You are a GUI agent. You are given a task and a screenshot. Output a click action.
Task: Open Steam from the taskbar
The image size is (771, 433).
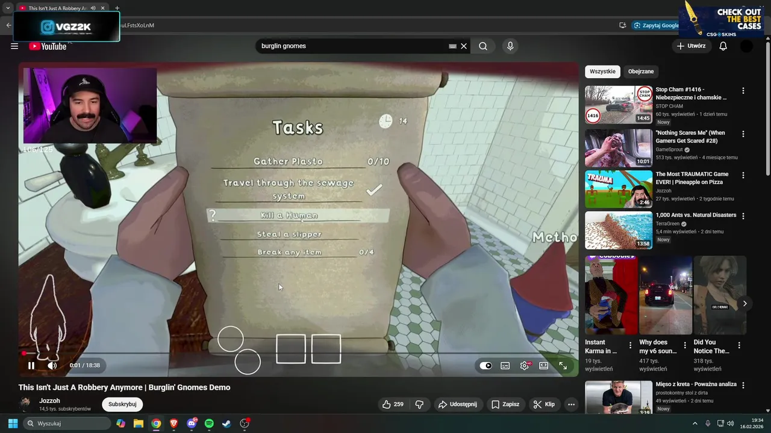226,423
